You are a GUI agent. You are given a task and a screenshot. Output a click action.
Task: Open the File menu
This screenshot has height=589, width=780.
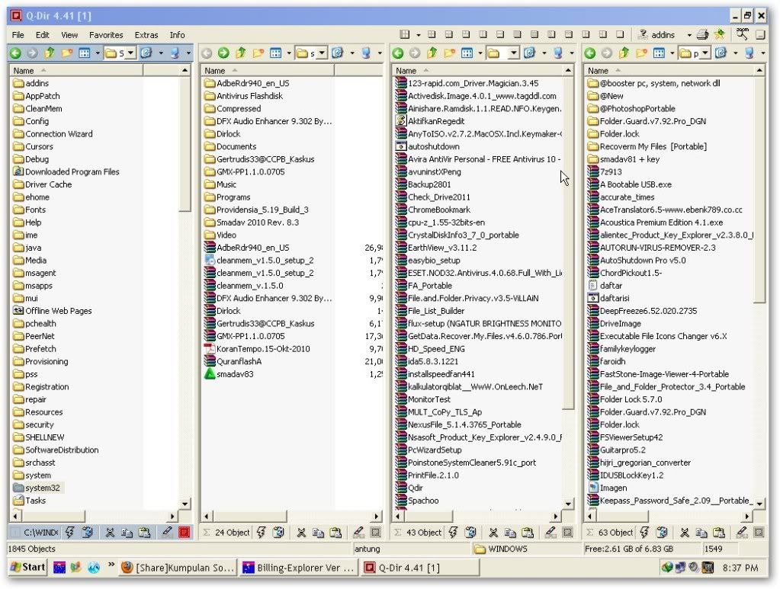pos(18,35)
